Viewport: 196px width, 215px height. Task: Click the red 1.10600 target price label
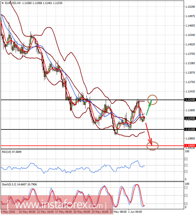190,145
